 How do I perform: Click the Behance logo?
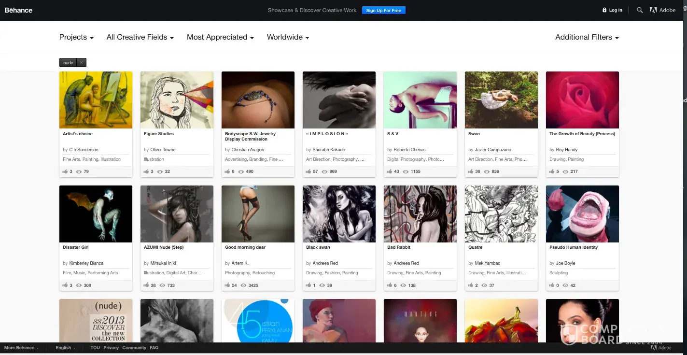pos(18,10)
